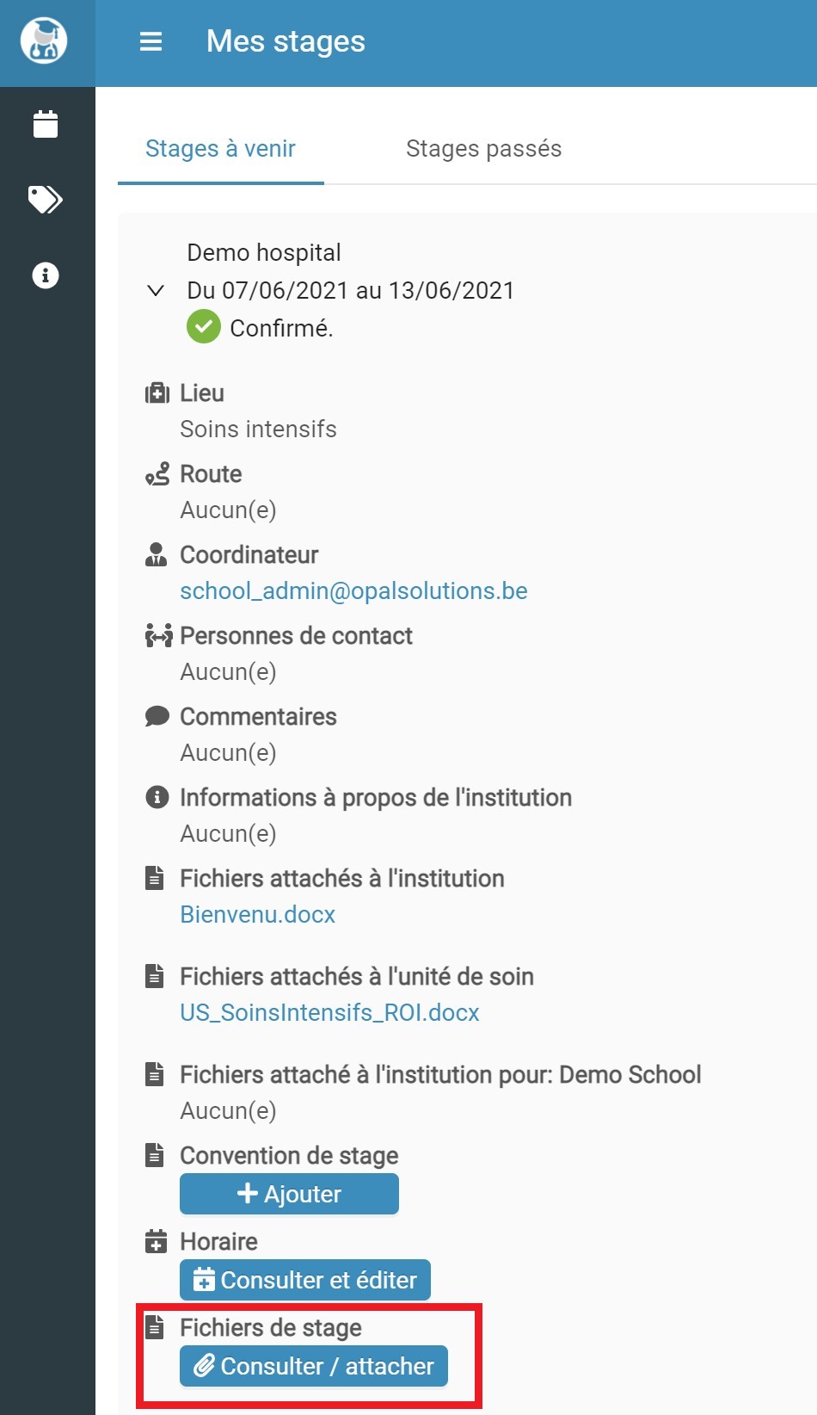Click the Horaire calendar icon
This screenshot has height=1415, width=817.
tap(156, 1241)
